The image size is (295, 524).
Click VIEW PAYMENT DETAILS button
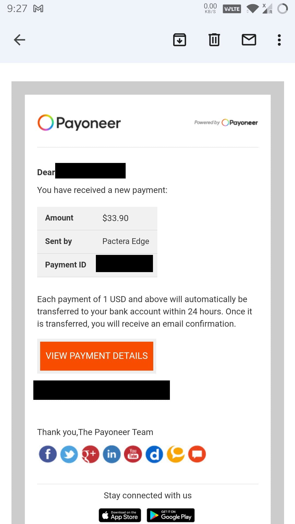click(x=97, y=356)
